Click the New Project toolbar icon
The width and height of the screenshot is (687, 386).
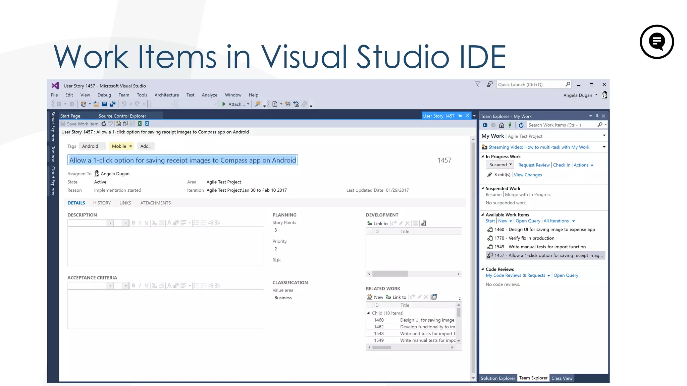point(83,104)
